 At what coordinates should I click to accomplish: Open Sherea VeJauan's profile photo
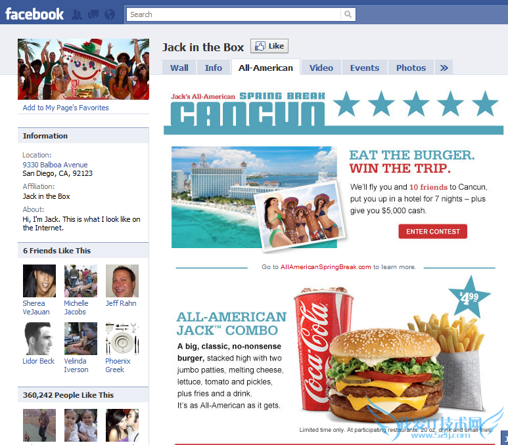click(x=39, y=281)
